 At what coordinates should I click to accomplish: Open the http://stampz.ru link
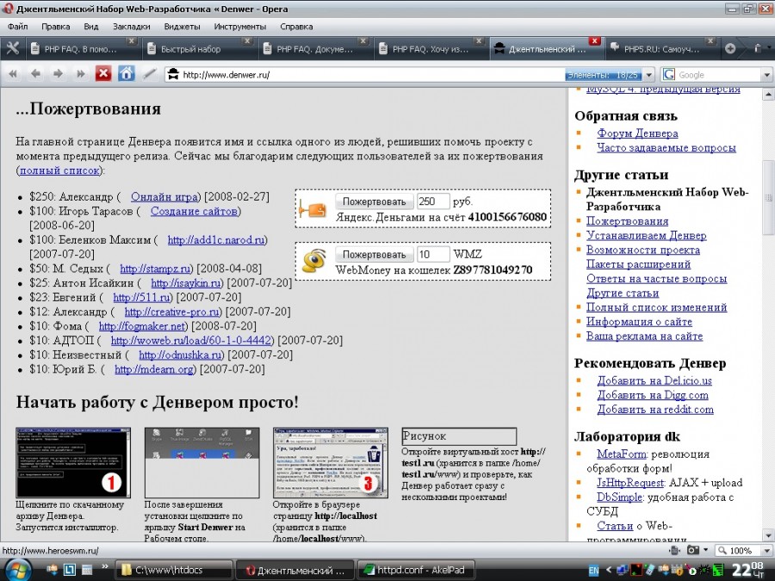(x=155, y=269)
